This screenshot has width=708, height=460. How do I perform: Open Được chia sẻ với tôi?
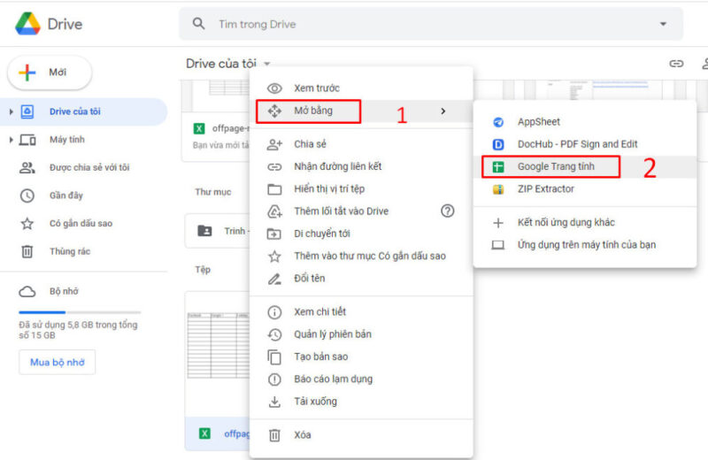89,167
